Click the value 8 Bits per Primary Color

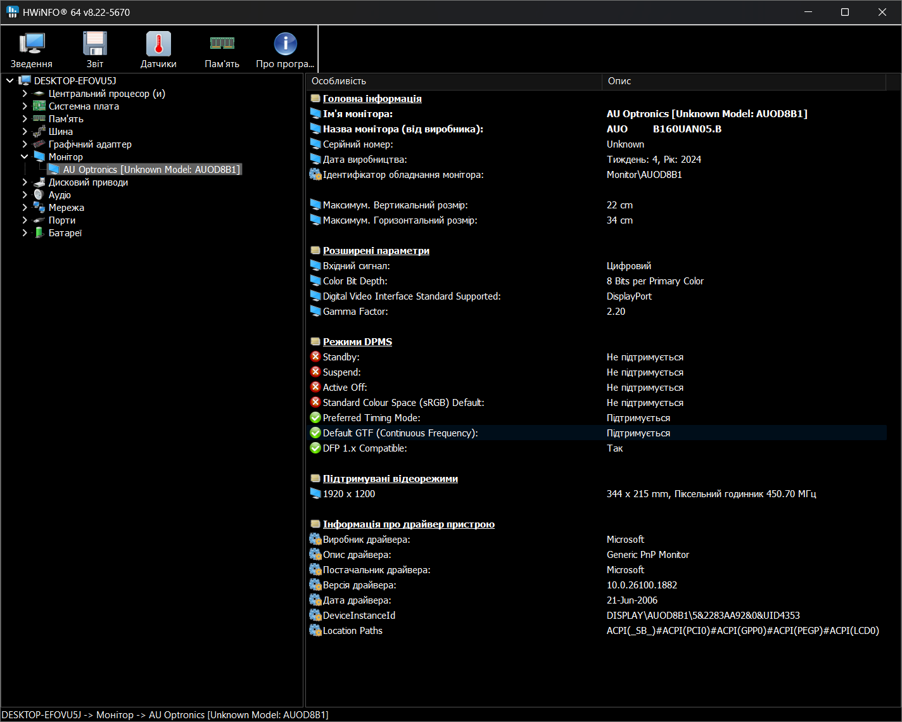click(x=655, y=281)
